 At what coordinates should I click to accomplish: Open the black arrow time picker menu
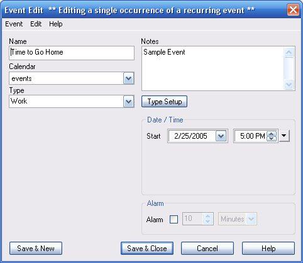(284, 136)
